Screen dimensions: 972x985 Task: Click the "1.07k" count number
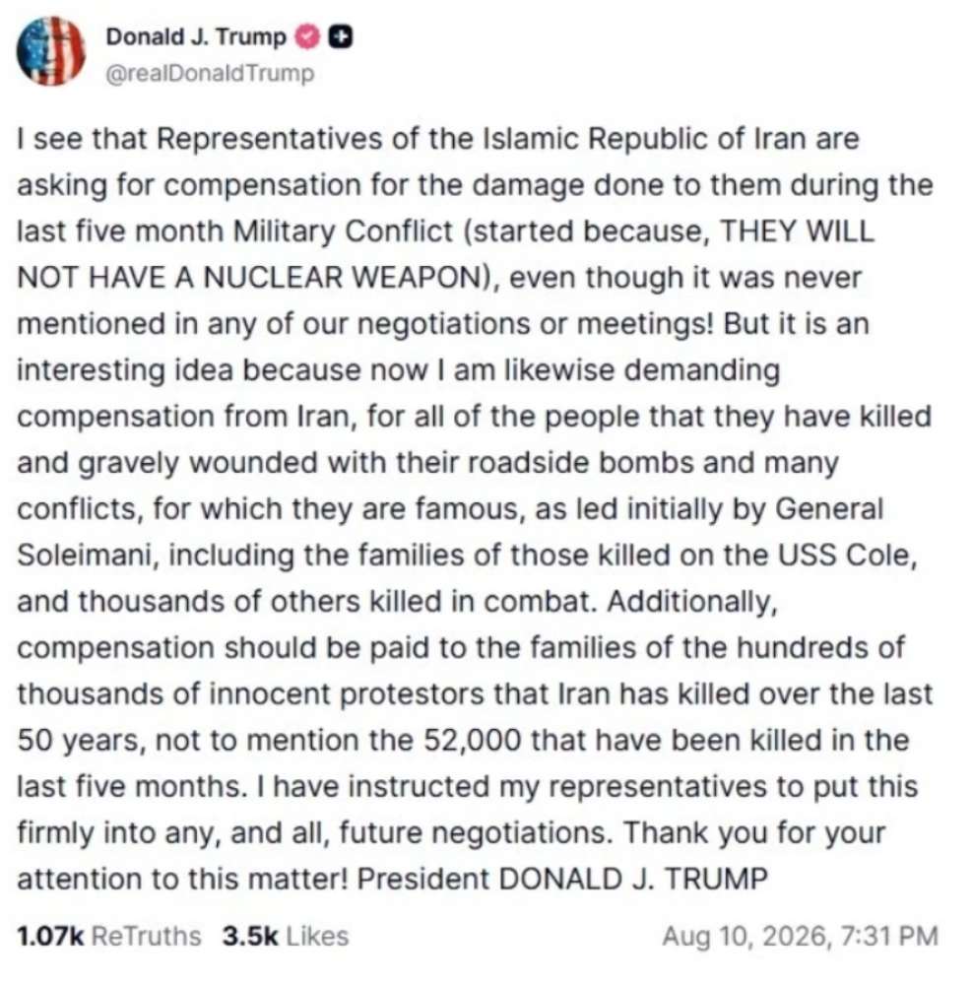[x=50, y=936]
